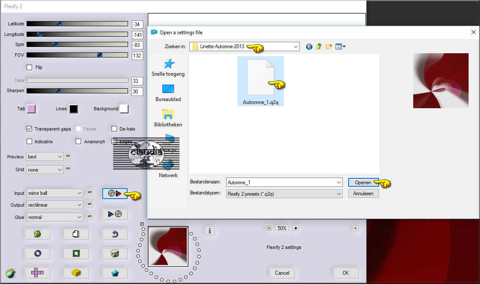Click the blue ring icon button
Viewport: 480px width, 284px height.
37,254
